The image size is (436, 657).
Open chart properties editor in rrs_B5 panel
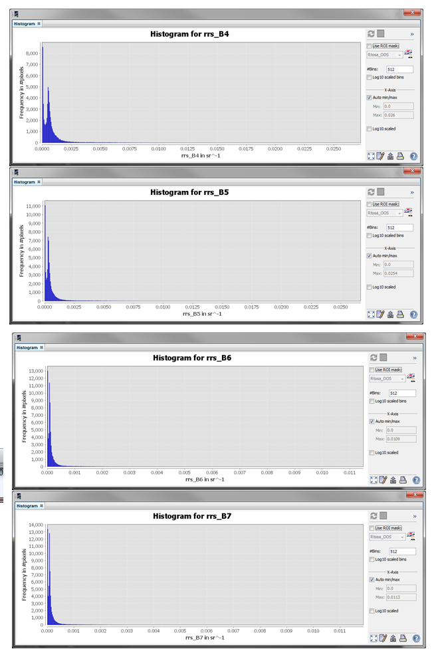[x=381, y=315]
